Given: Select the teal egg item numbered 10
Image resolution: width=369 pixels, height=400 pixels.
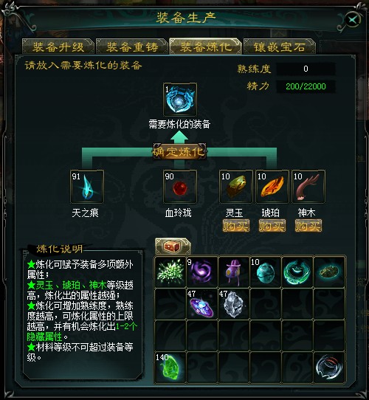Looking at the screenshot, I should tap(266, 272).
